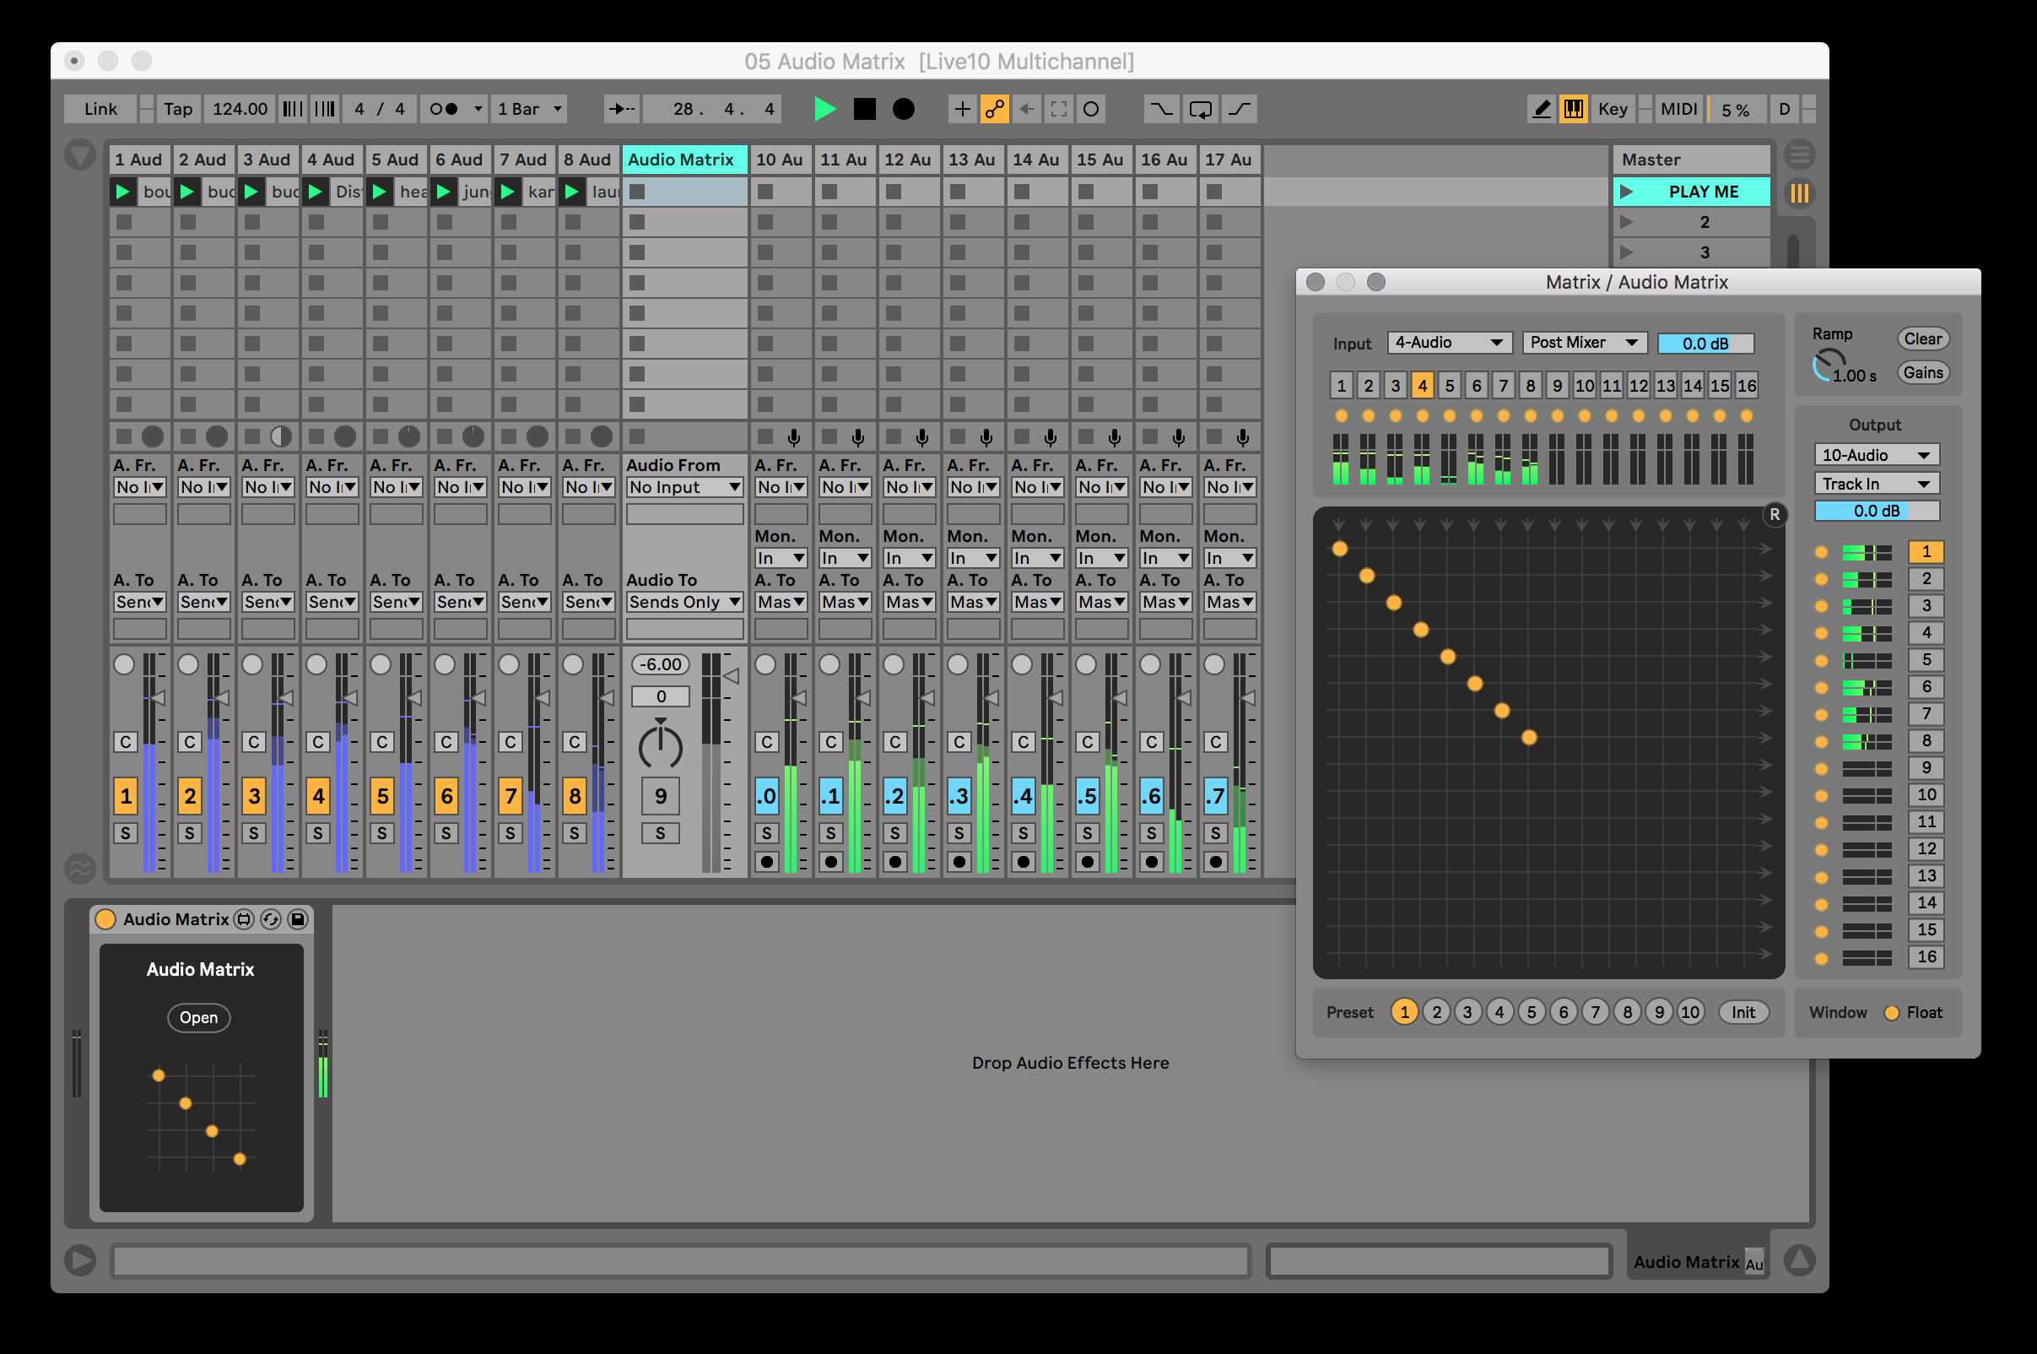Open the record quantization dropdown arrow

[478, 109]
